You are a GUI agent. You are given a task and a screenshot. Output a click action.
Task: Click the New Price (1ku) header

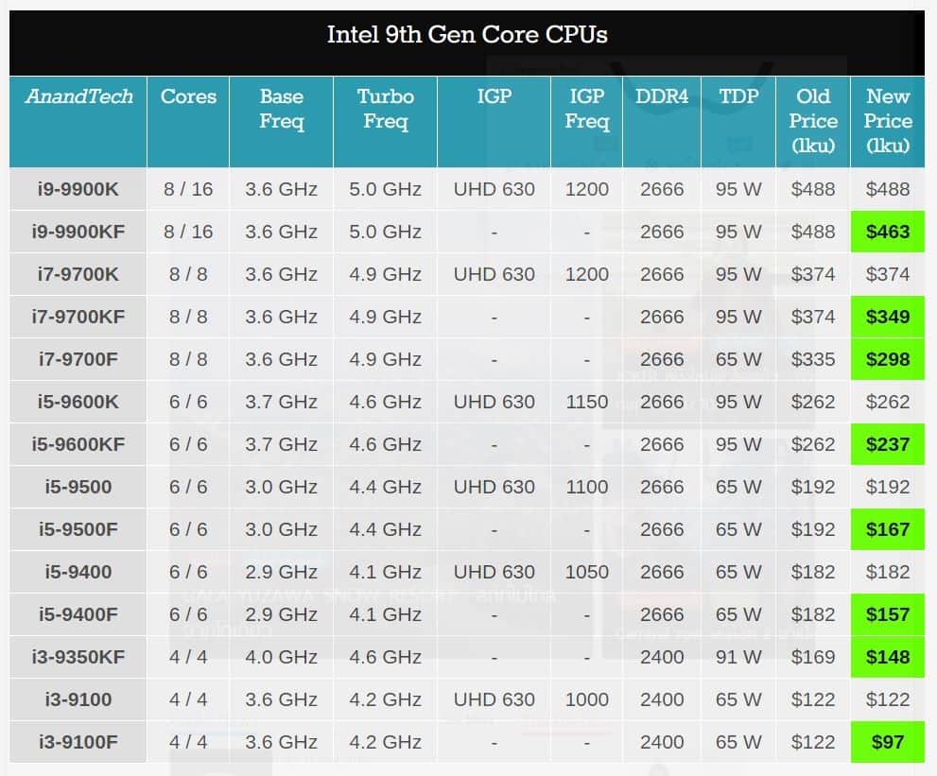pyautogui.click(x=888, y=121)
